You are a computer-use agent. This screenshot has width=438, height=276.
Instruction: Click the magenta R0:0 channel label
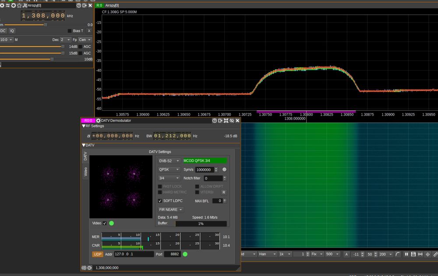pyautogui.click(x=88, y=120)
